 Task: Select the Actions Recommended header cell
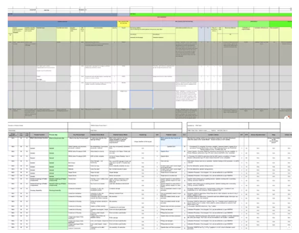click(258, 135)
